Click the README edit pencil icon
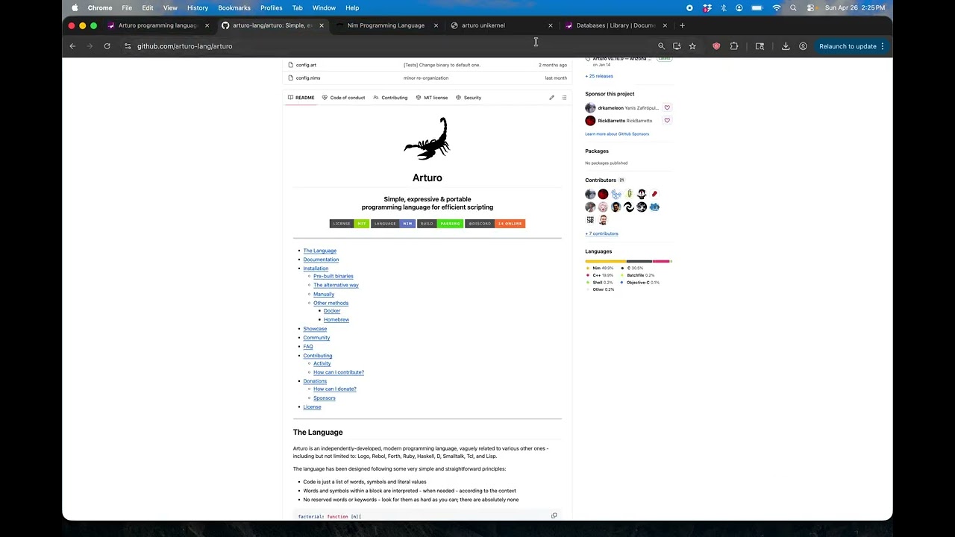The height and width of the screenshot is (537, 955). [551, 98]
